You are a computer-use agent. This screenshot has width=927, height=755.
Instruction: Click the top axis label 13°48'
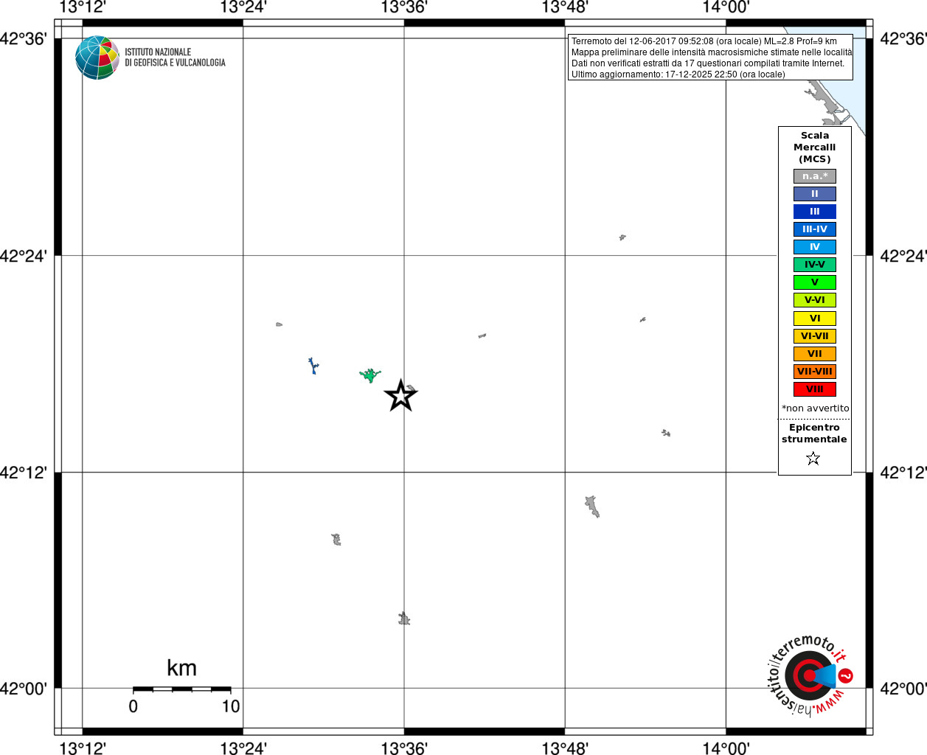[565, 7]
